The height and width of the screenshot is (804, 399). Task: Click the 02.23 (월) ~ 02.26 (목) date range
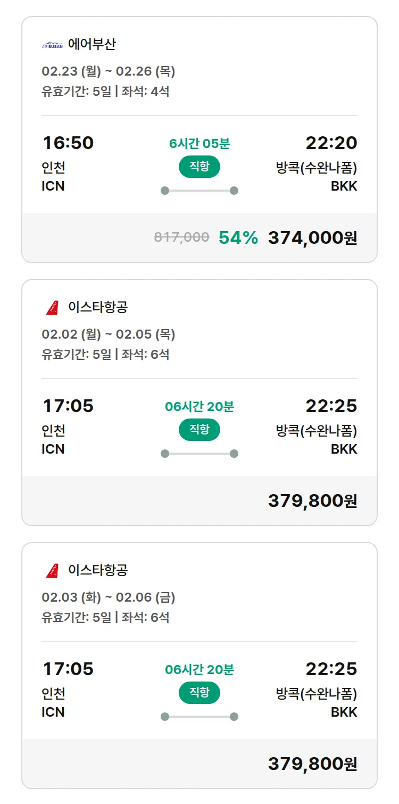point(109,71)
